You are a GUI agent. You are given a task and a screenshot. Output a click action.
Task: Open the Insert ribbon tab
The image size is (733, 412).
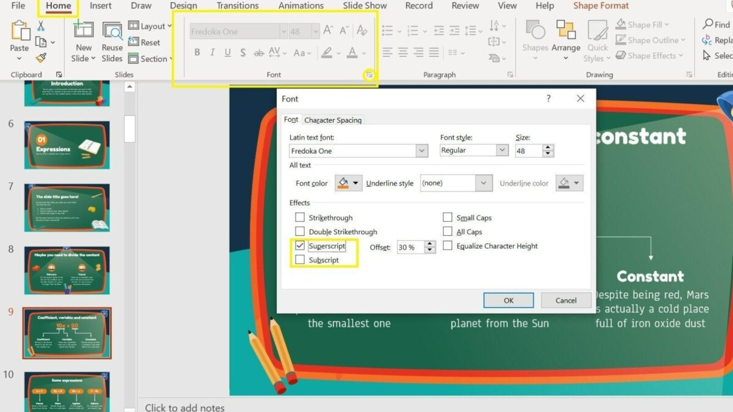[101, 5]
